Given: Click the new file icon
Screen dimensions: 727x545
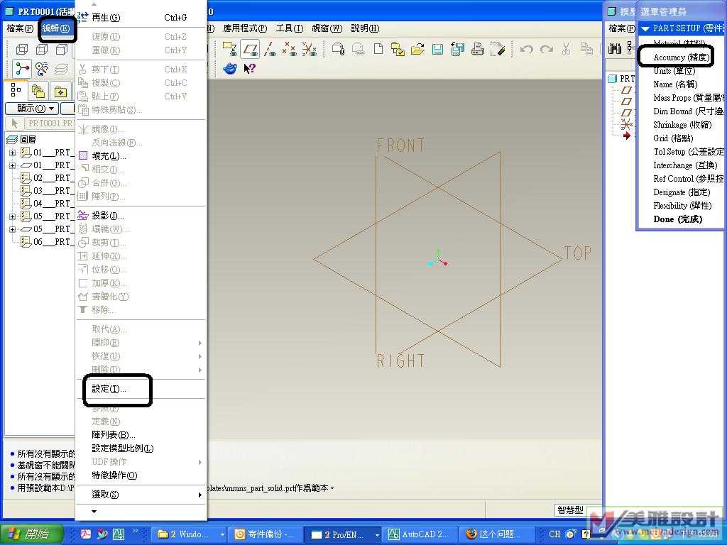Looking at the screenshot, I should click(x=378, y=49).
